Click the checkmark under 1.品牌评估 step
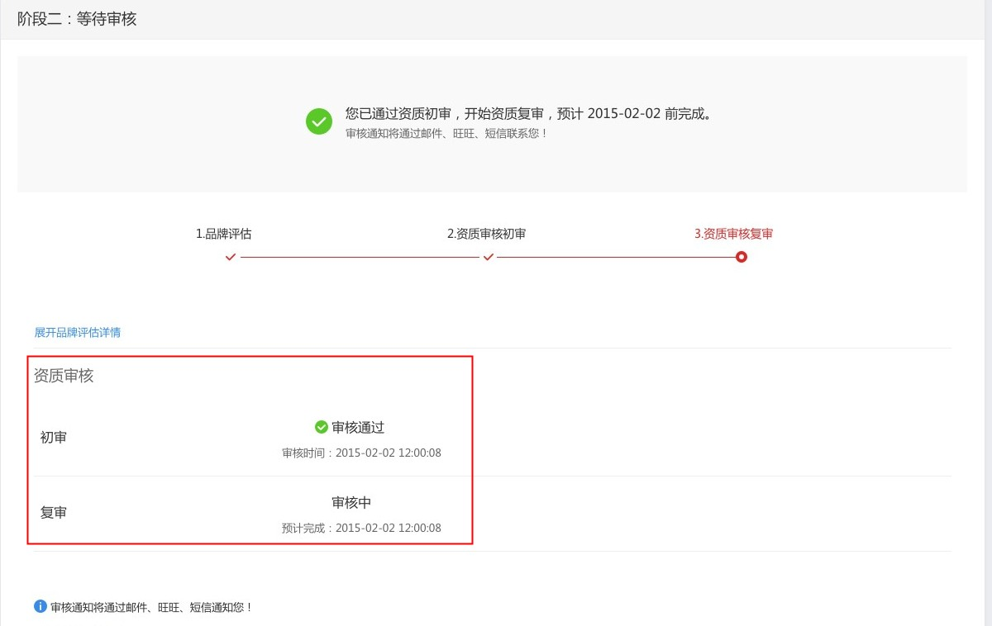The width and height of the screenshot is (992, 626). (231, 257)
